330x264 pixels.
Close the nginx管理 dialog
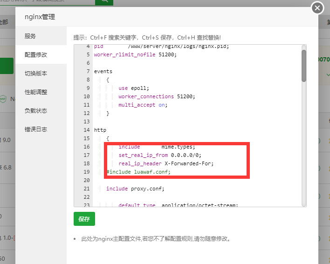coord(317,8)
